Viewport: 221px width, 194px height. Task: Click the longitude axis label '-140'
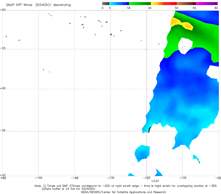[74, 178]
